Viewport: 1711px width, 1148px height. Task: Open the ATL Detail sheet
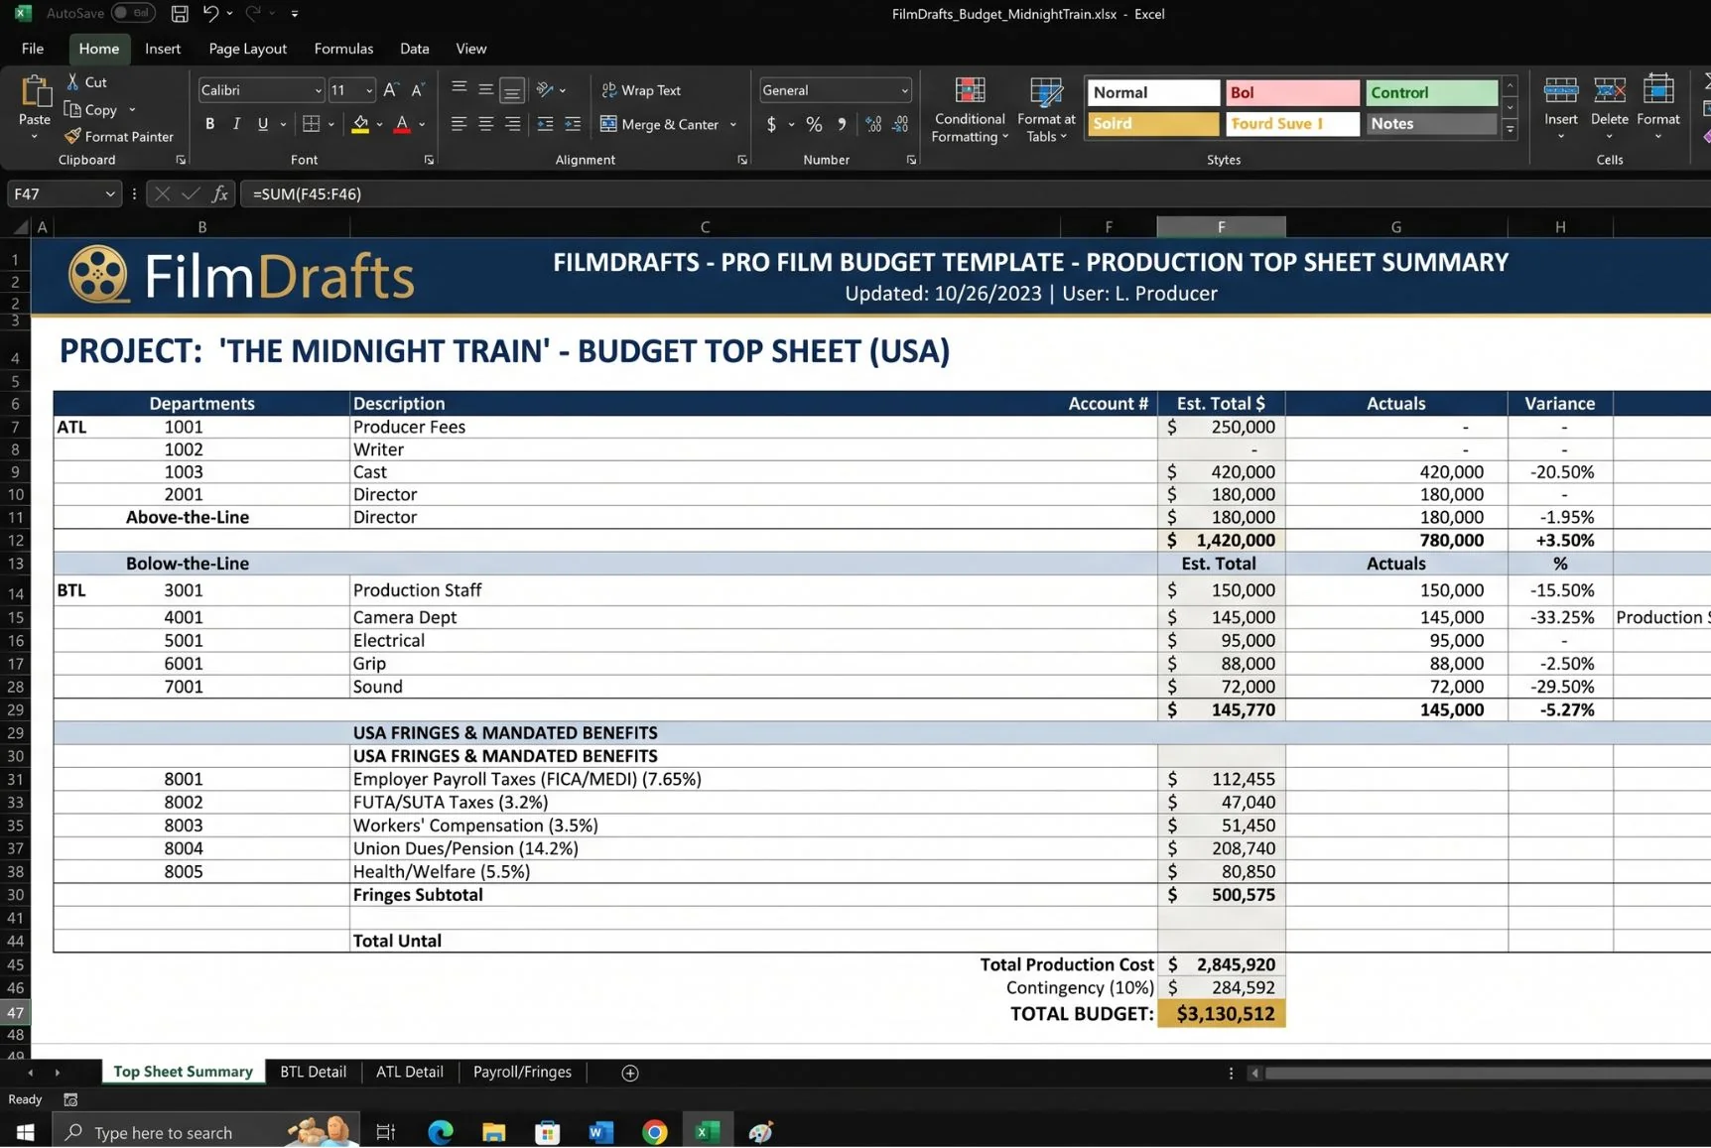point(409,1072)
